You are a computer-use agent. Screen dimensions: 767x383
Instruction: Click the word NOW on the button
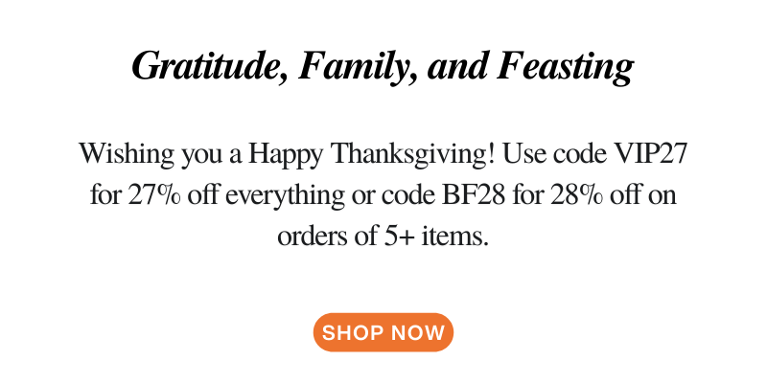418,332
